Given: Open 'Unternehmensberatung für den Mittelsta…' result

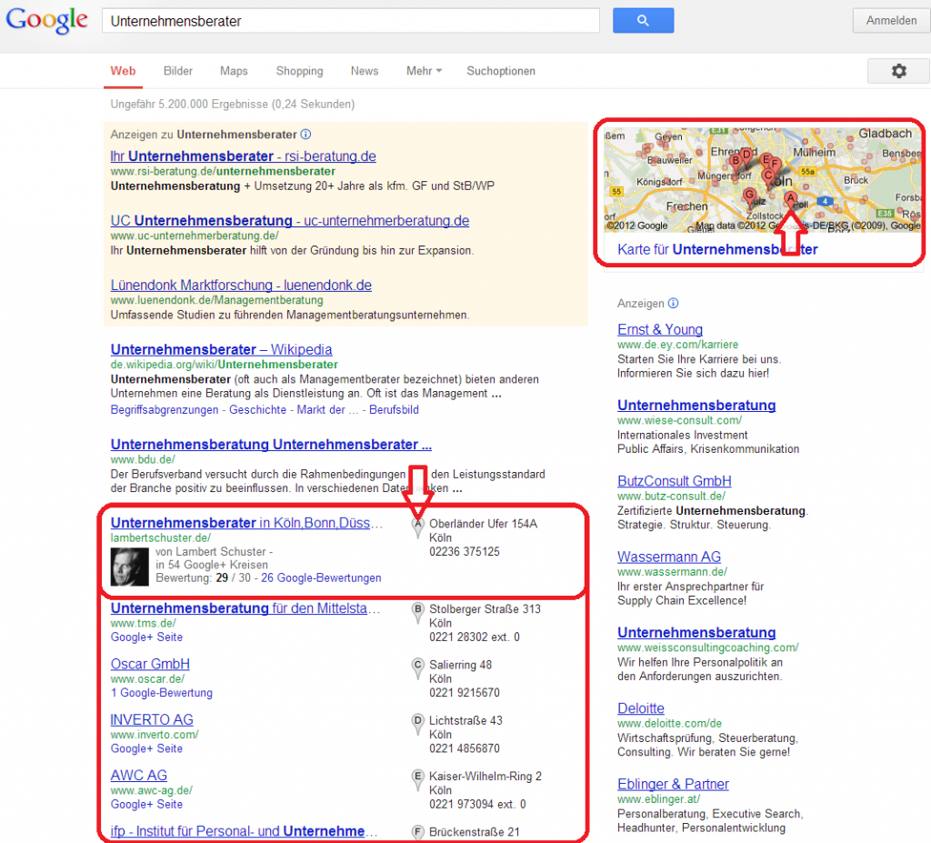Looking at the screenshot, I should 245,608.
